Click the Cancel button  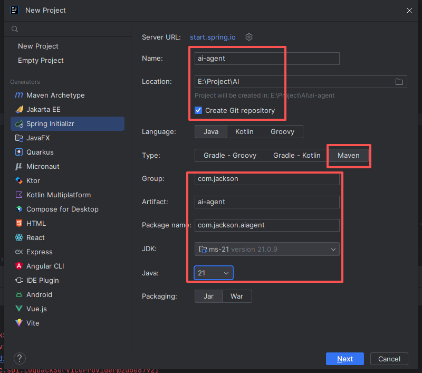(389, 359)
